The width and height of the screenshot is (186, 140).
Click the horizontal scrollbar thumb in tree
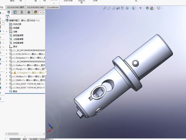coord(13,134)
